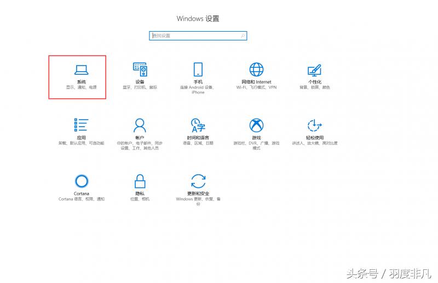Click the 蓝牙、打印机、鼠标 description text
The image size is (438, 283).
click(140, 87)
